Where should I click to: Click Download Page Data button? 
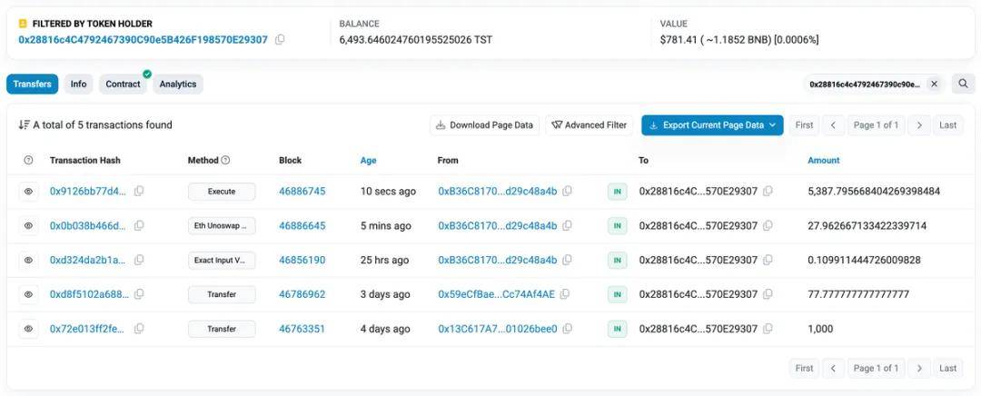click(x=484, y=125)
